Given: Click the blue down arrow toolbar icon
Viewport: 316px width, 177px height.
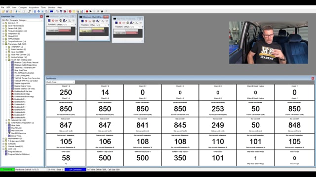Looking at the screenshot, I should [x=39, y=11].
